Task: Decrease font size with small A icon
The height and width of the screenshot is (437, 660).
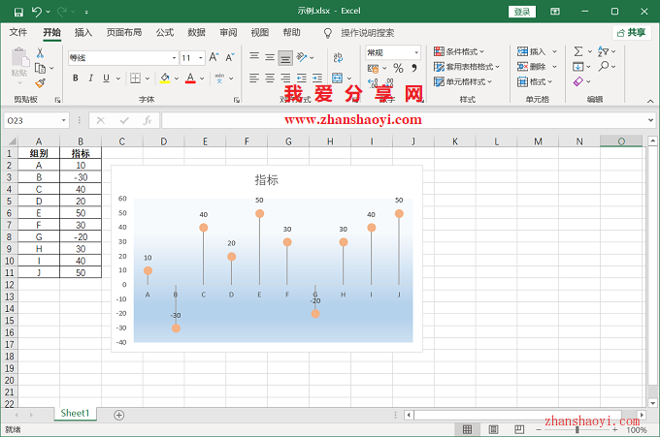Action: click(230, 57)
